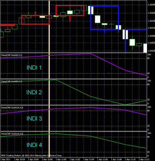Screen dimensions: 155x161
Task: Click the Stoch(5,3,1) label in INDI 1 pane
Action: [12, 55]
